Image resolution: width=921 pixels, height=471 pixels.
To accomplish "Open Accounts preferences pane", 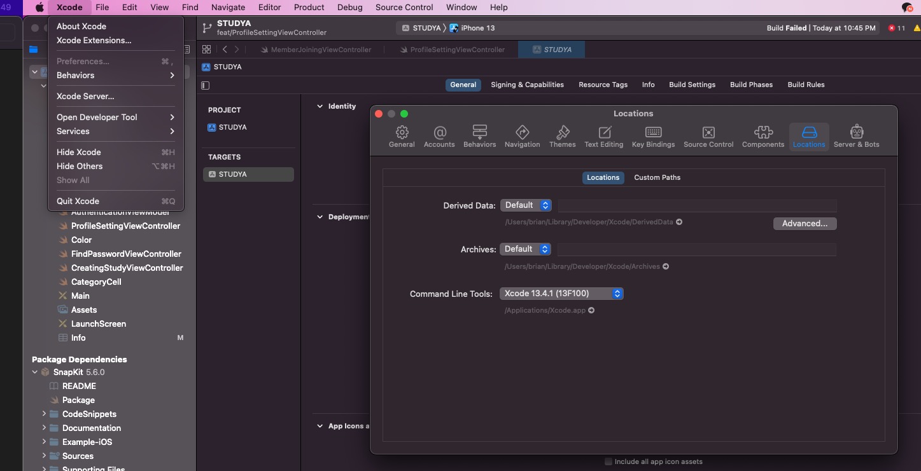I will click(x=439, y=136).
